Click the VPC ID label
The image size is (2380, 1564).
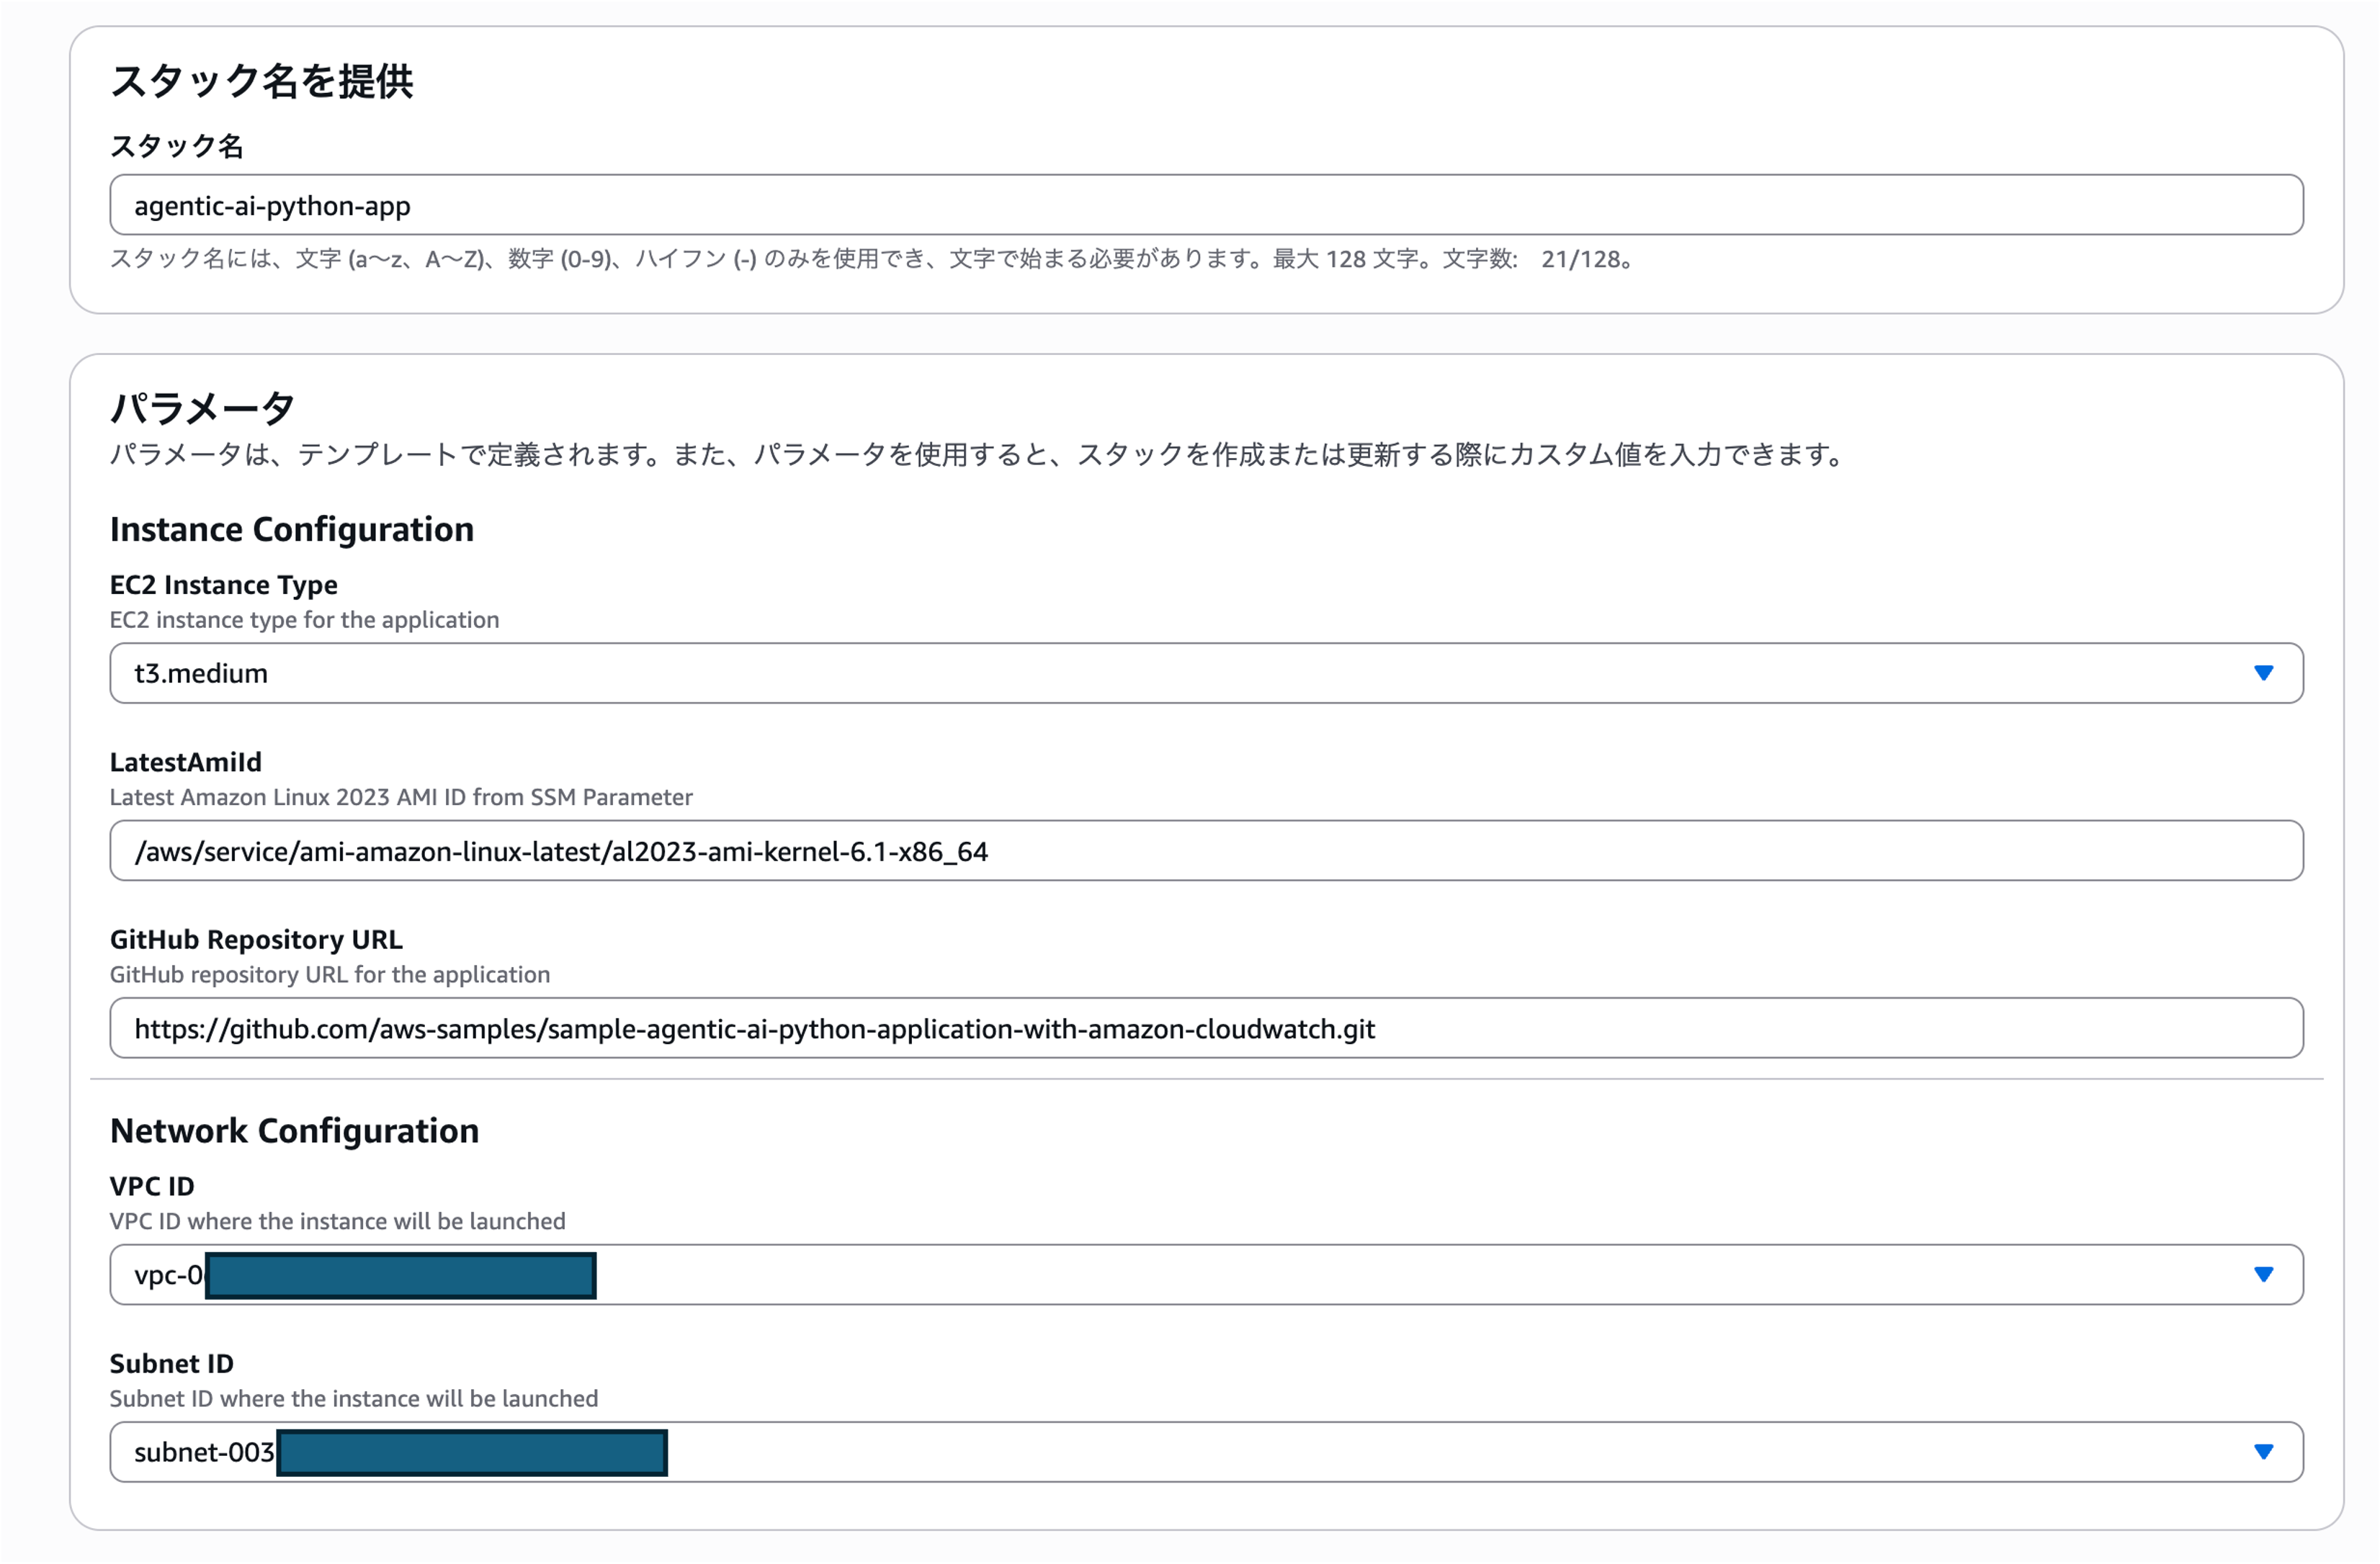pos(152,1186)
